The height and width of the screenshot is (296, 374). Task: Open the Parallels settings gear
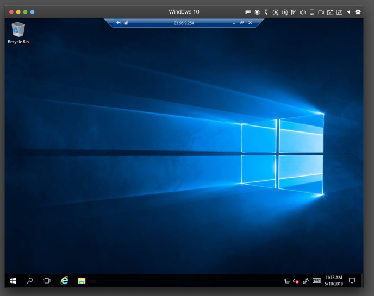click(x=358, y=12)
